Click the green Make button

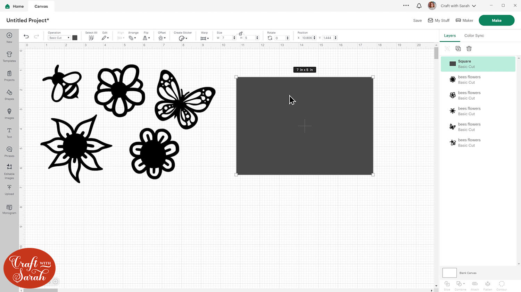click(496, 20)
